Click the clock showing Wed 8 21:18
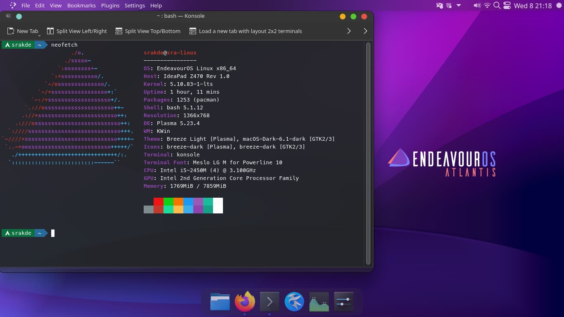 [x=533, y=6]
